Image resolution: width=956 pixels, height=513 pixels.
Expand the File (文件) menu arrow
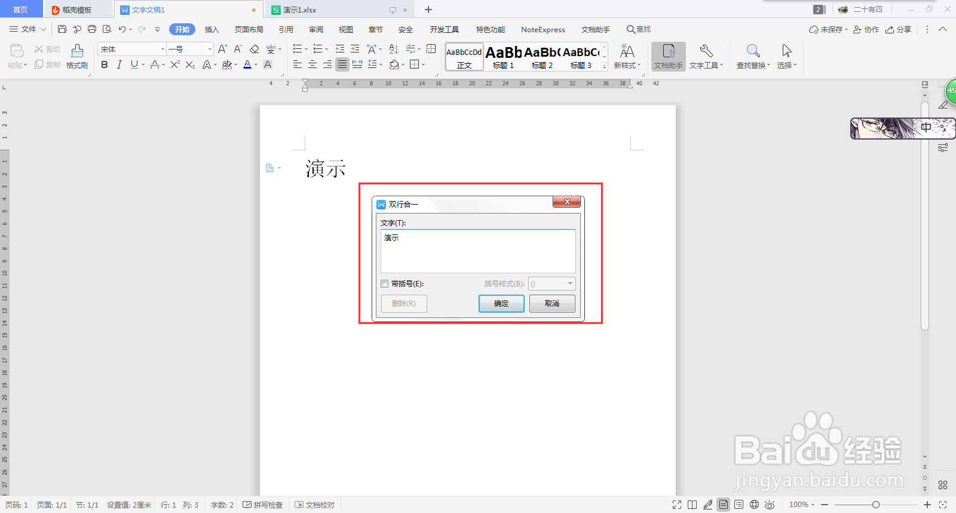[x=43, y=29]
